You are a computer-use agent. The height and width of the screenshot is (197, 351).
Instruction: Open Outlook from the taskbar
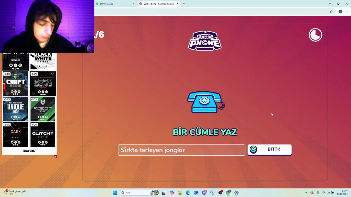(x=196, y=193)
